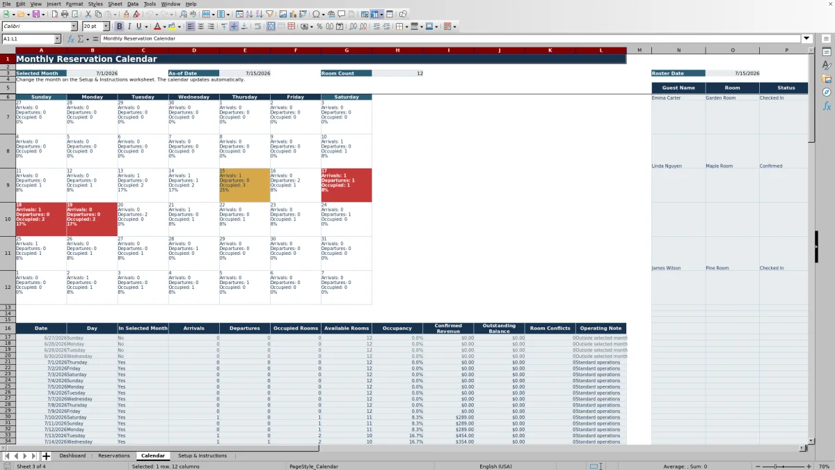Click the Save document icon
The image size is (835, 470).
[35, 14]
